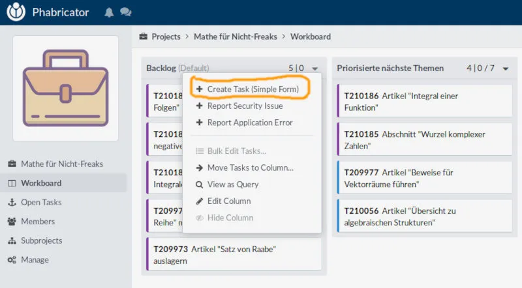Open the chat messages bubble icon
Image resolution: width=522 pixels, height=288 pixels.
pyautogui.click(x=125, y=12)
